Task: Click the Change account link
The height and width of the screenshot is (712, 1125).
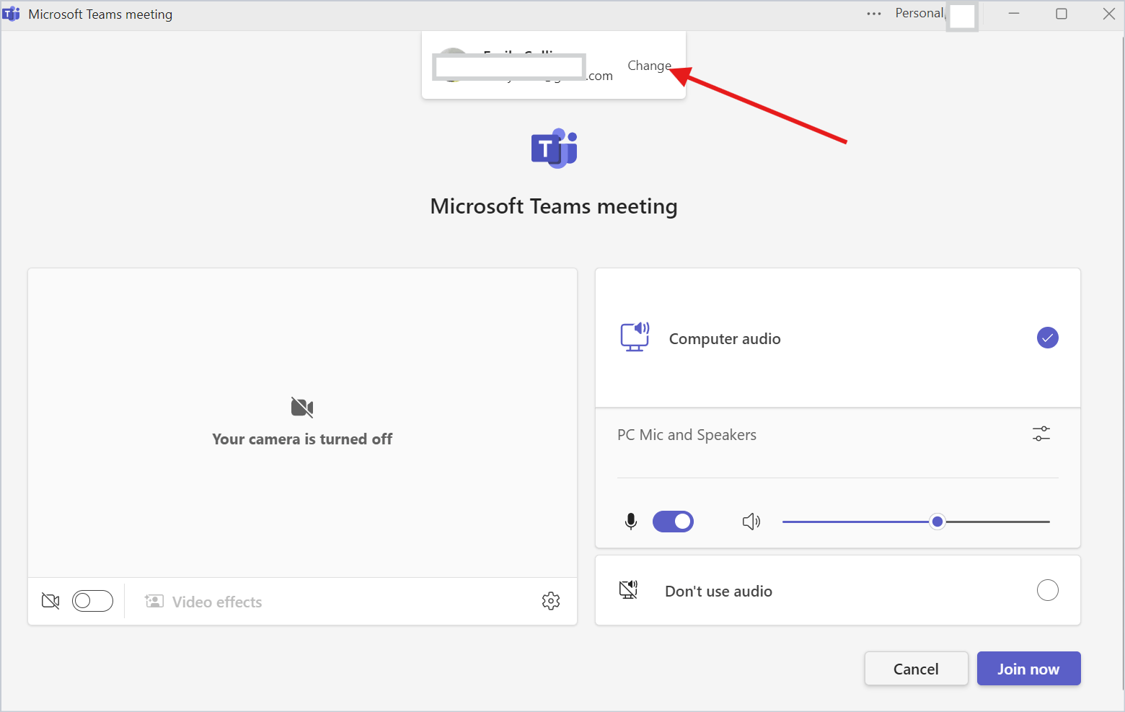Action: (x=649, y=66)
